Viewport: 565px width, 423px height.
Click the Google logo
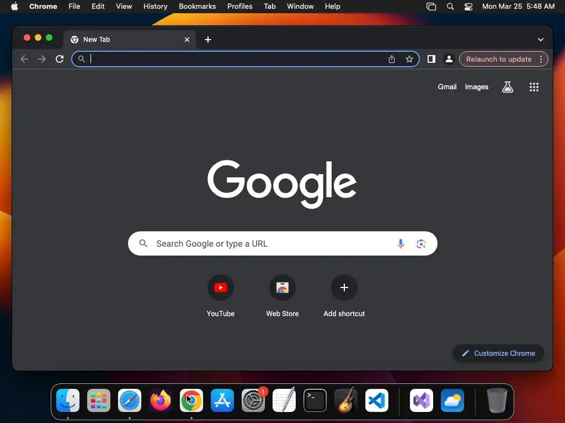[282, 184]
